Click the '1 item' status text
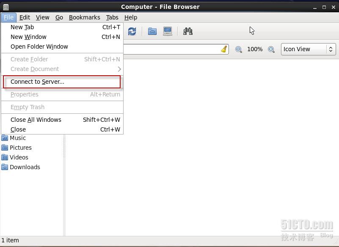The width and height of the screenshot is (339, 247). point(10,240)
